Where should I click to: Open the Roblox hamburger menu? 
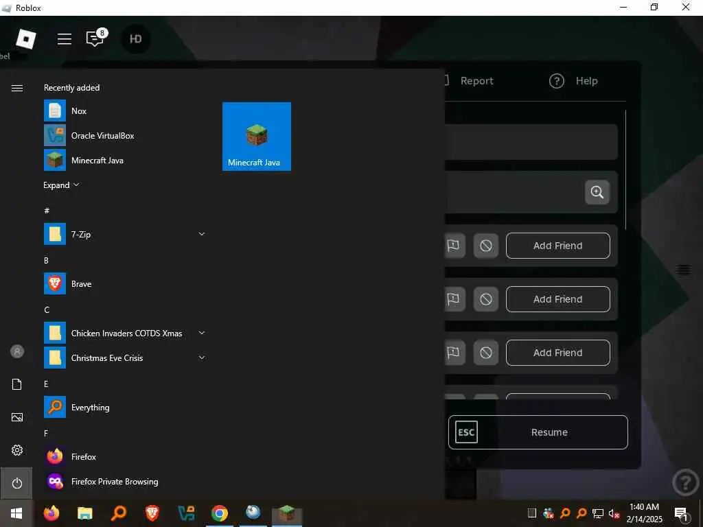[x=65, y=39]
